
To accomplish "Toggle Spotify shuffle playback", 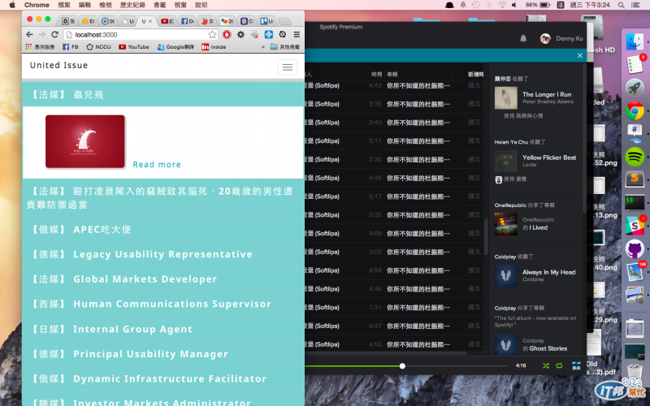I will coord(546,366).
